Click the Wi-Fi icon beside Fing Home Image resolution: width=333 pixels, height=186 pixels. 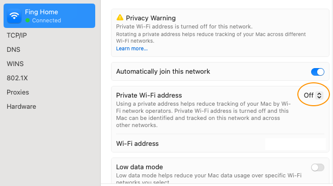tap(14, 16)
